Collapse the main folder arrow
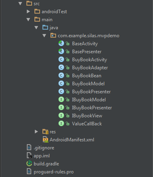Viewport: 153px width, 177px height. click(28, 20)
